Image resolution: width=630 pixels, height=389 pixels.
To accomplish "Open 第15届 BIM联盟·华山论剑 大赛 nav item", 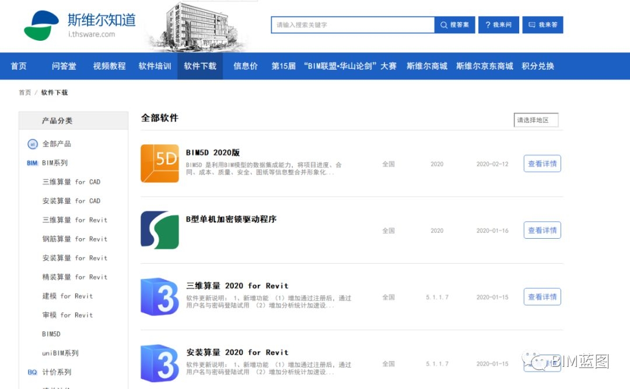I will (x=334, y=66).
